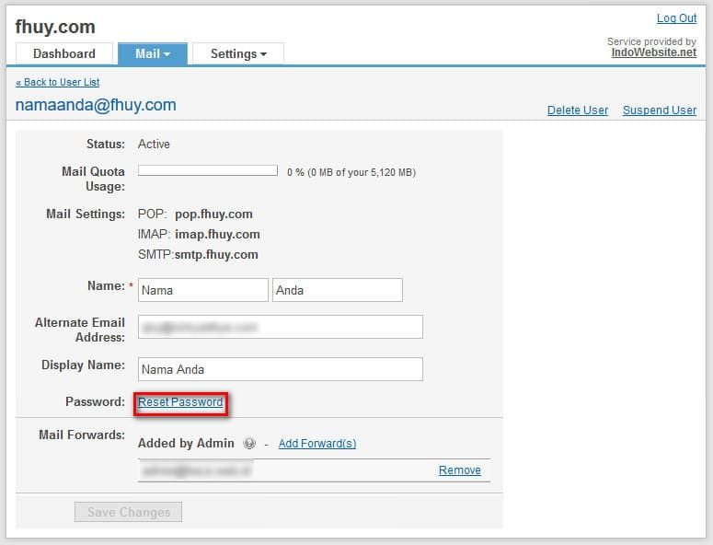
Task: Click the Reset Password link
Action: [x=180, y=402]
